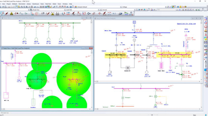The width and height of the screenshot is (208, 116).
Task: Open the Alert View bell icon
Action: [x=206, y=31]
